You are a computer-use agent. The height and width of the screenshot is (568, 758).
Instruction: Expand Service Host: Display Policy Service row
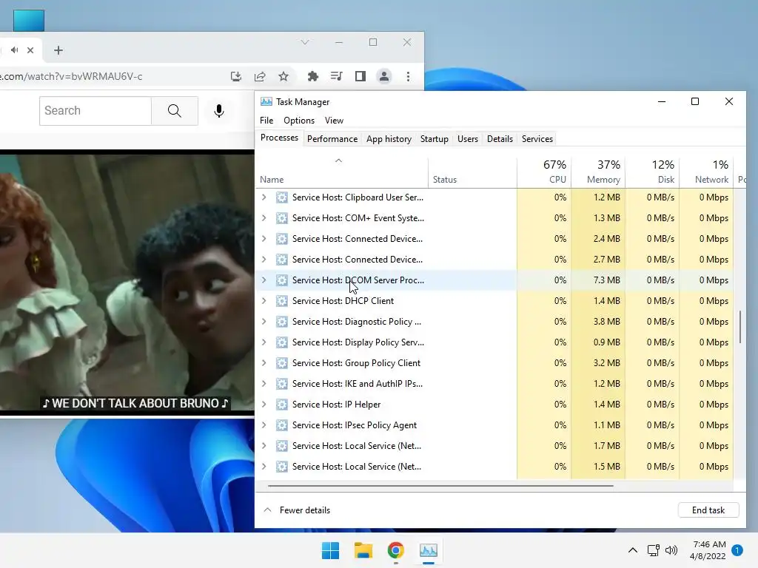(264, 342)
